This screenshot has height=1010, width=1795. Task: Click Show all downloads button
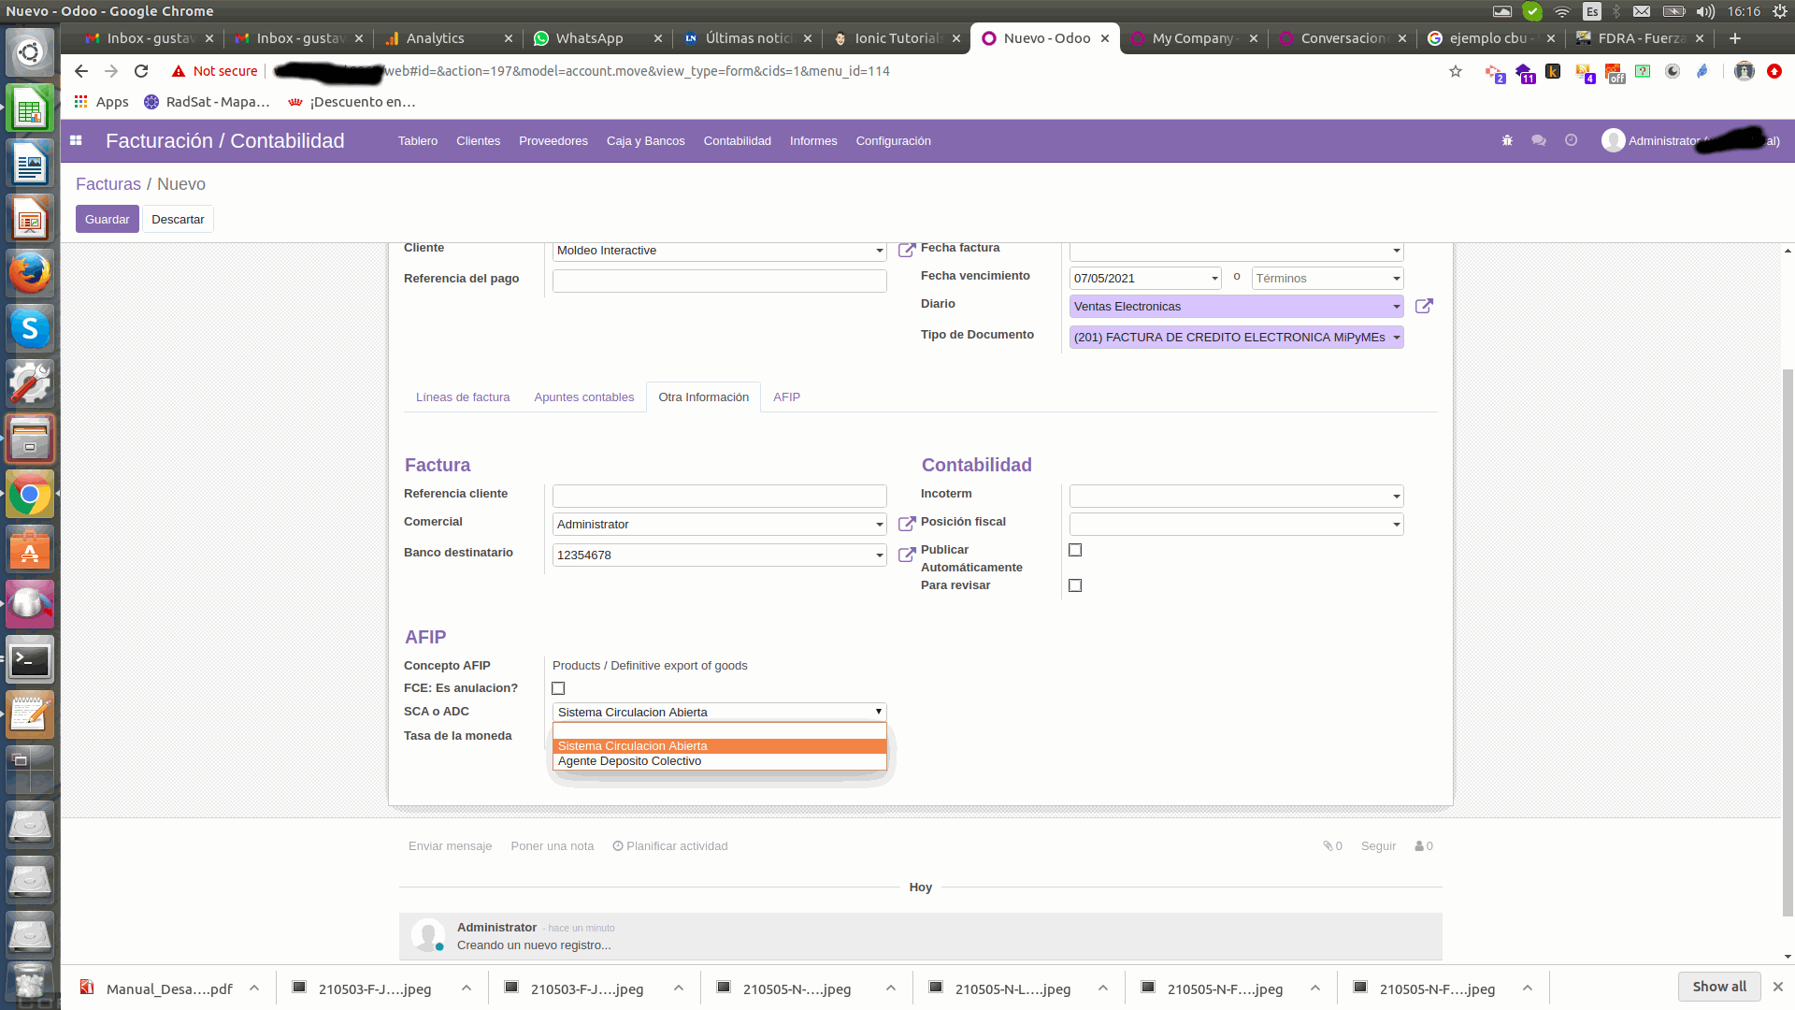coord(1719,987)
